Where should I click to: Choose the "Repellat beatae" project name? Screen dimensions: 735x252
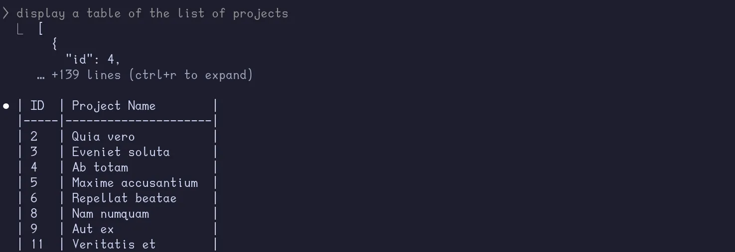[124, 198]
